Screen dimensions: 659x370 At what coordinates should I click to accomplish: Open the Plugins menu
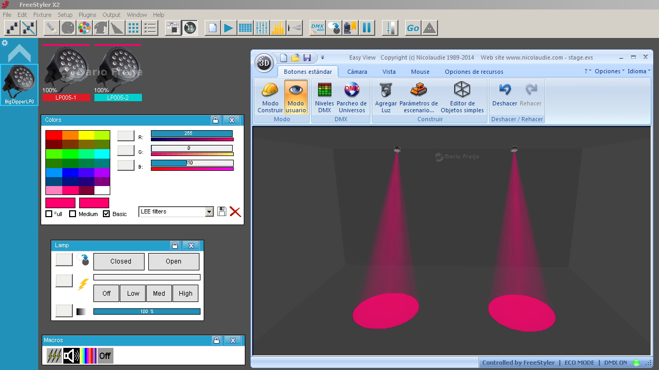click(x=88, y=15)
